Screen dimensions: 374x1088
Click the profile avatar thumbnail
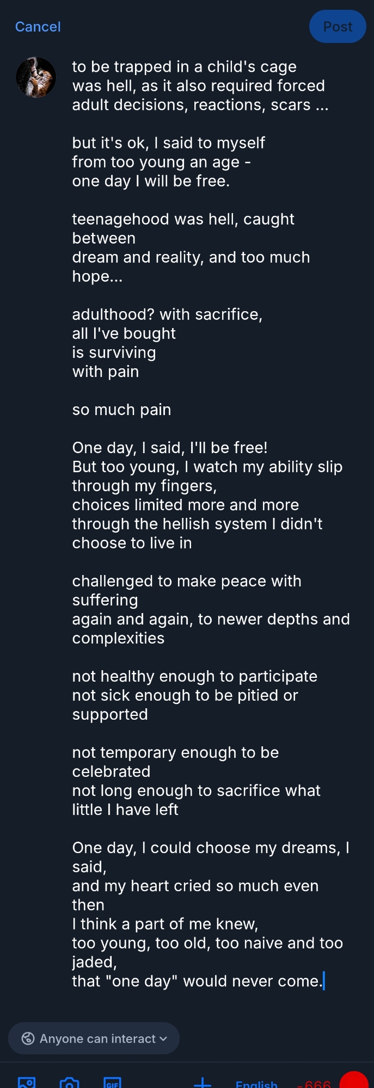pyautogui.click(x=36, y=77)
